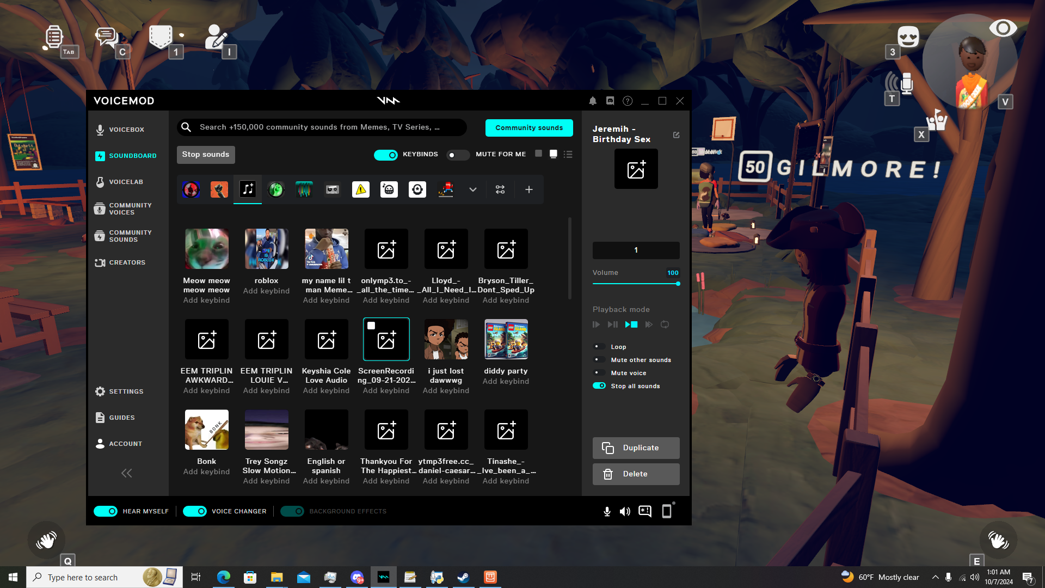Open the warning sign soundboard profile

[360, 189]
